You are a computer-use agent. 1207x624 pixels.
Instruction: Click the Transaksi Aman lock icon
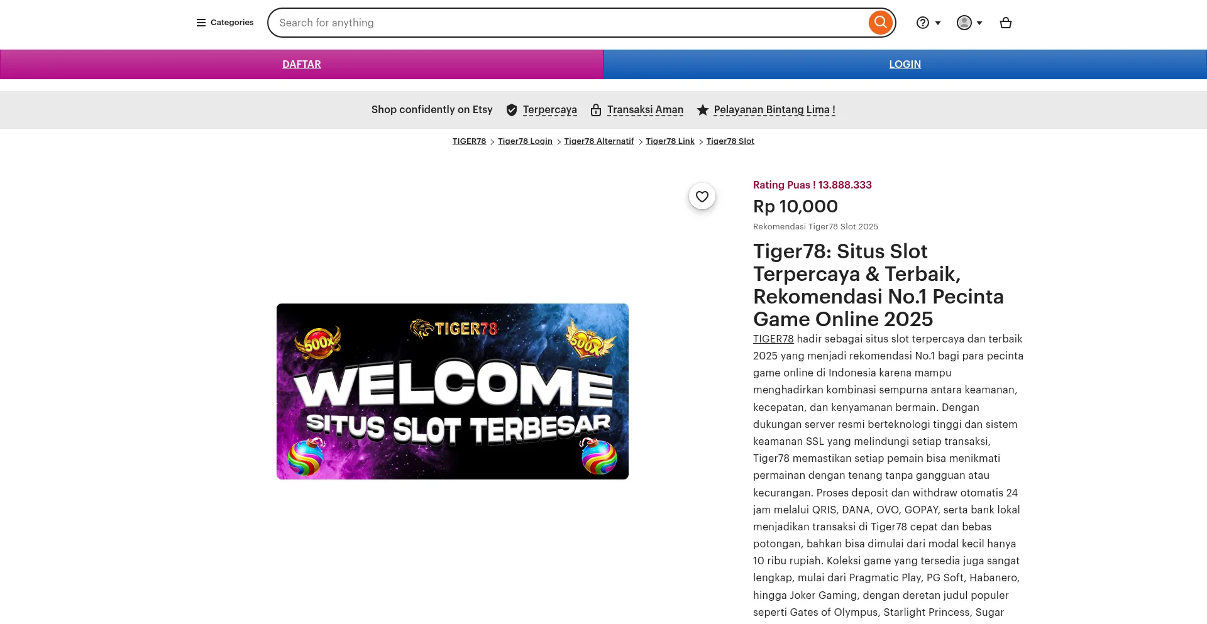coord(595,109)
